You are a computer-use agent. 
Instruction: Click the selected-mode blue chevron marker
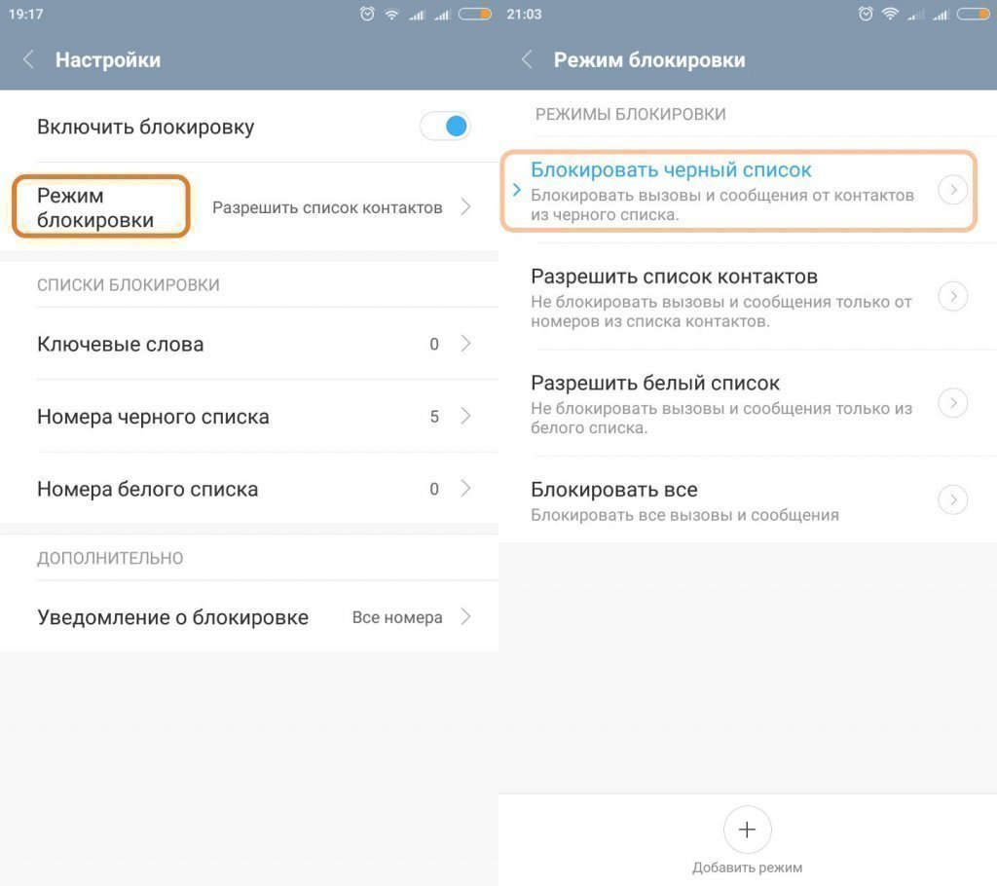(x=516, y=190)
